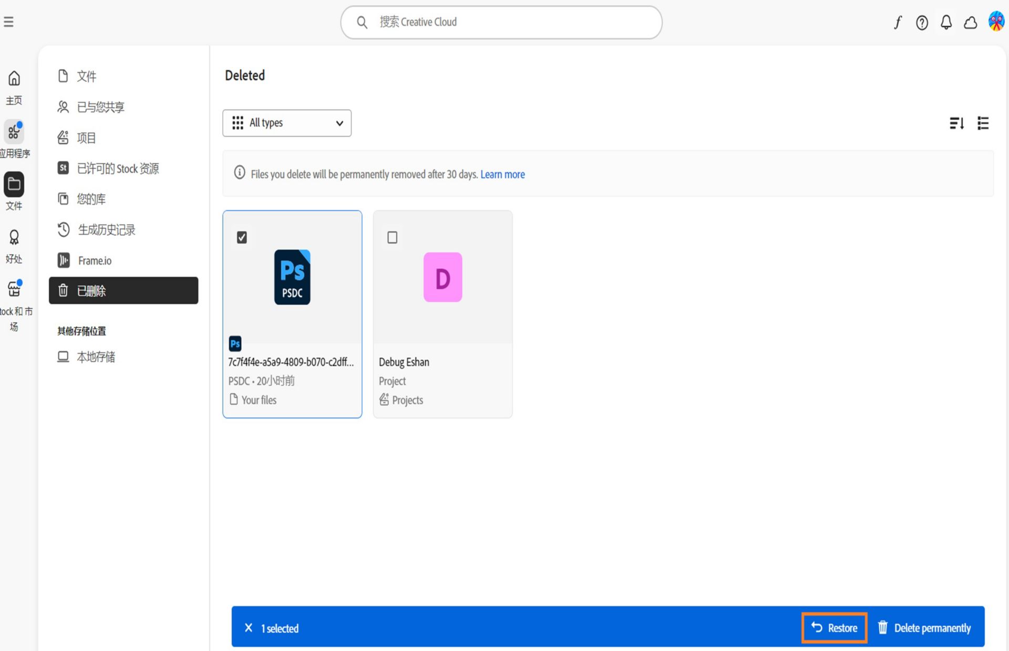The image size is (1009, 651).
Task: Check the Debug Eshan project checkbox
Action: coord(392,237)
